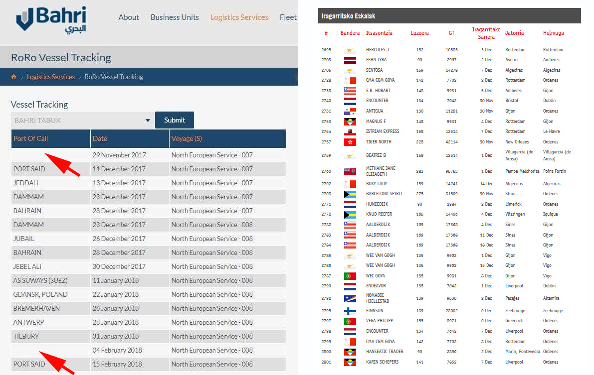The width and height of the screenshot is (594, 375).
Task: Open the BAHRI TABUK vessel dropdown
Action: click(x=82, y=121)
